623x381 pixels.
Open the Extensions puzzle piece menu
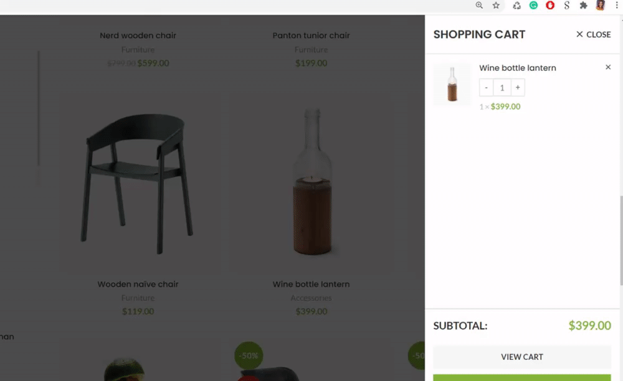583,5
